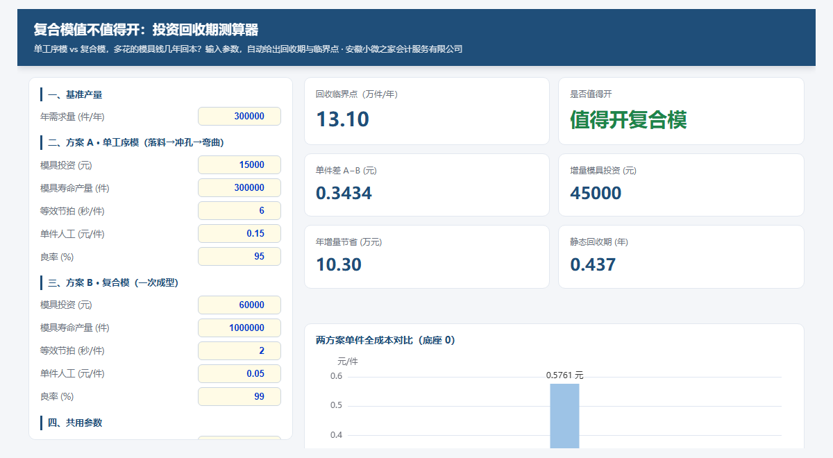Click 方案 A 等效节拍 field showing 6
833x458 pixels.
point(239,211)
